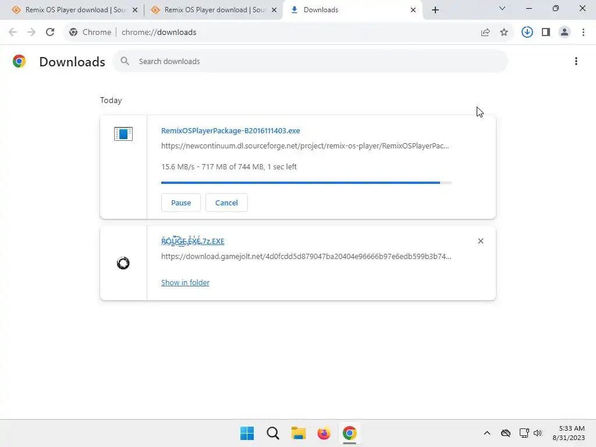596x447 pixels.
Task: Open the taskbar clock and date
Action: point(569,433)
